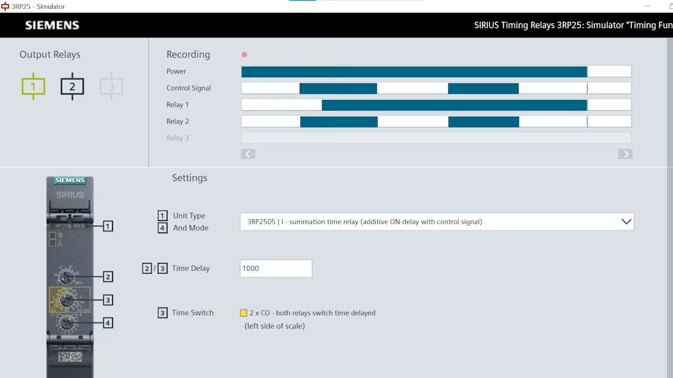Select output relay 1 symbol

pos(33,86)
